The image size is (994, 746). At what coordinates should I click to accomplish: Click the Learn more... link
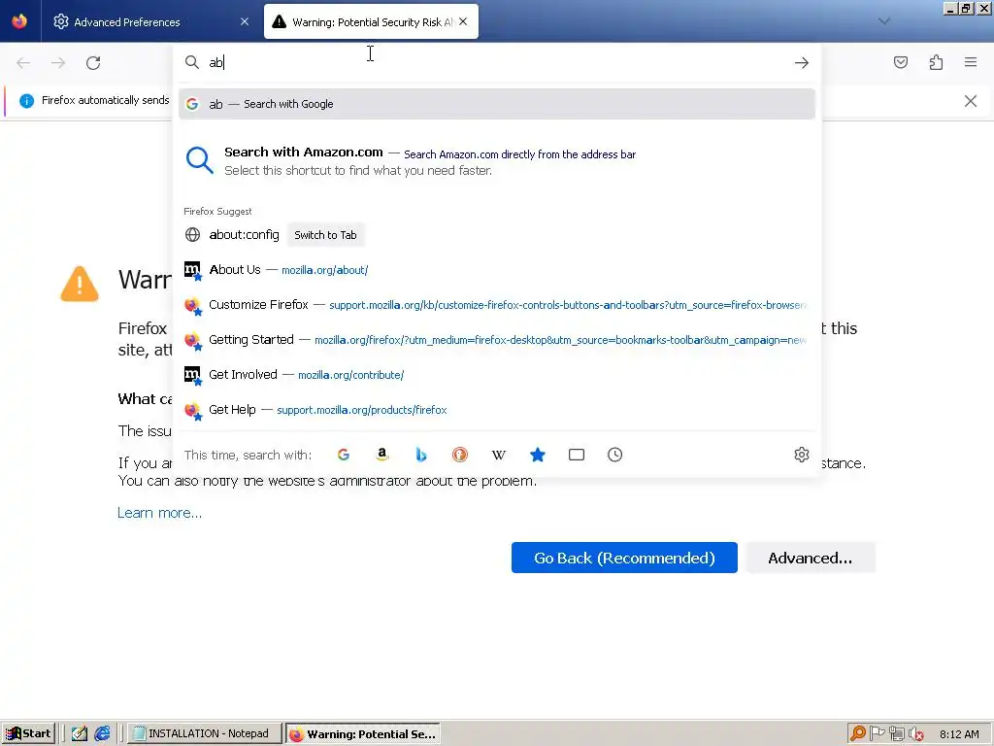[x=160, y=513]
